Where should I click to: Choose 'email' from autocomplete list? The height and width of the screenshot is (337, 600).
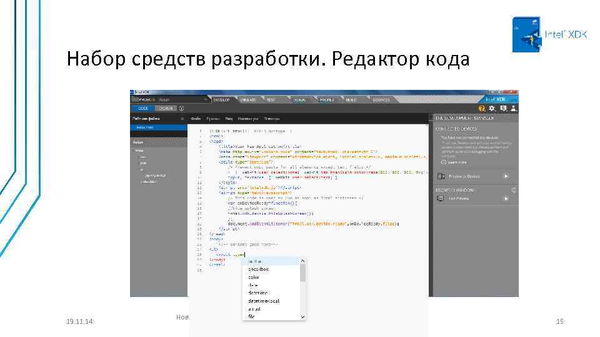pos(271,309)
